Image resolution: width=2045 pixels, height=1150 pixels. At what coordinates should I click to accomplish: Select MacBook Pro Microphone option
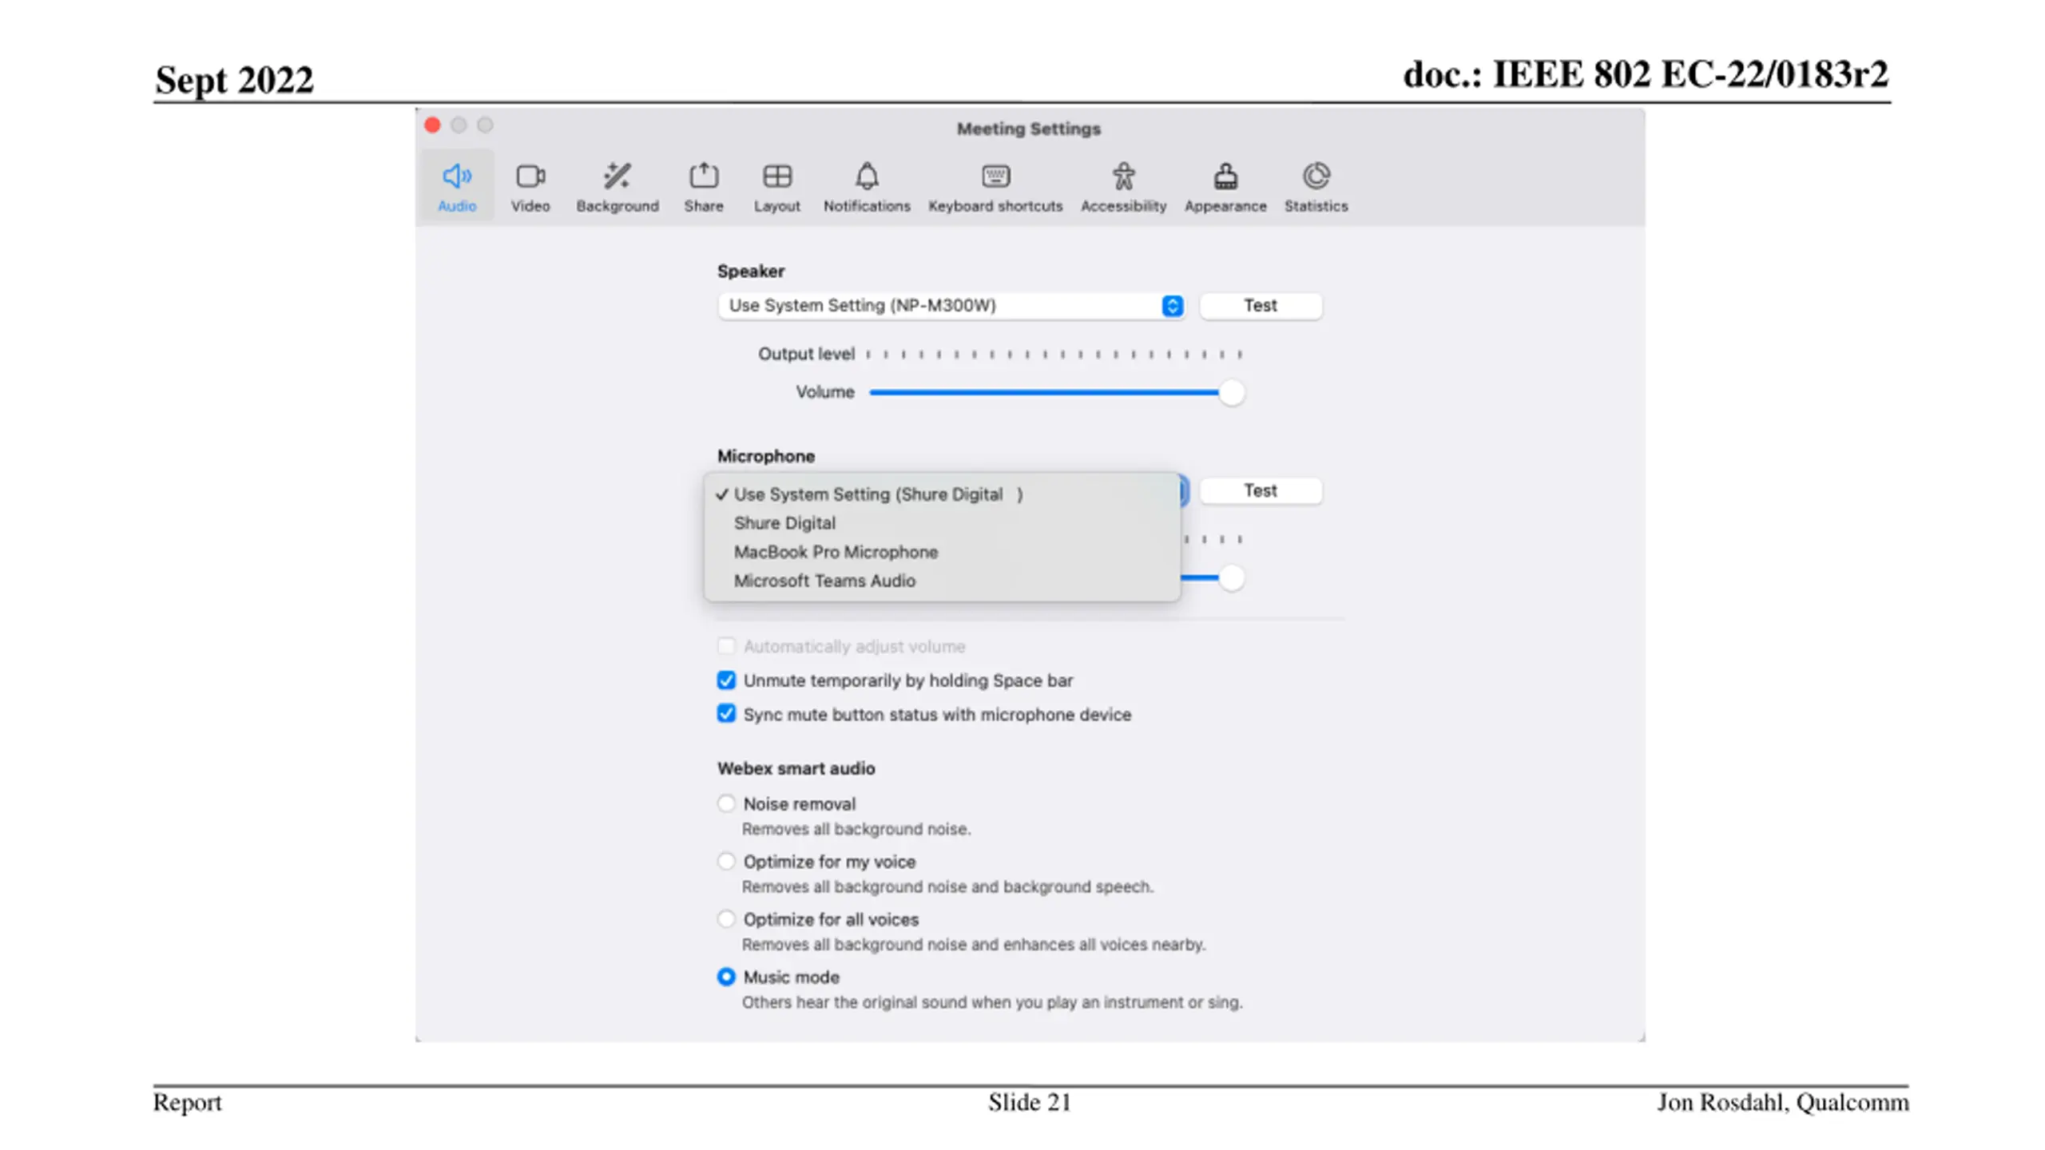click(x=941, y=552)
